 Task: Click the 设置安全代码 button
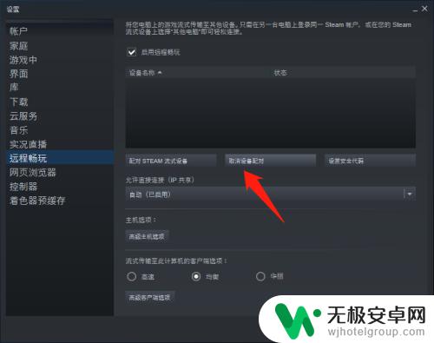(x=370, y=161)
